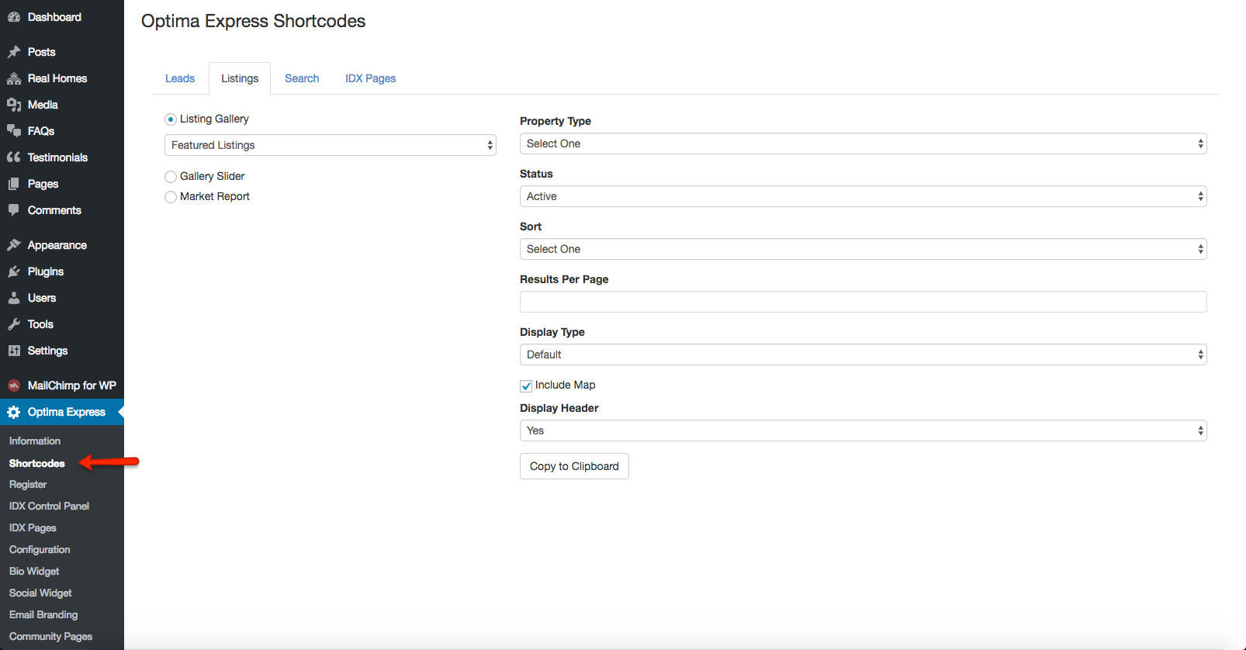1246x650 pixels.
Task: Click the Dashboard gauge icon
Action: 14,17
